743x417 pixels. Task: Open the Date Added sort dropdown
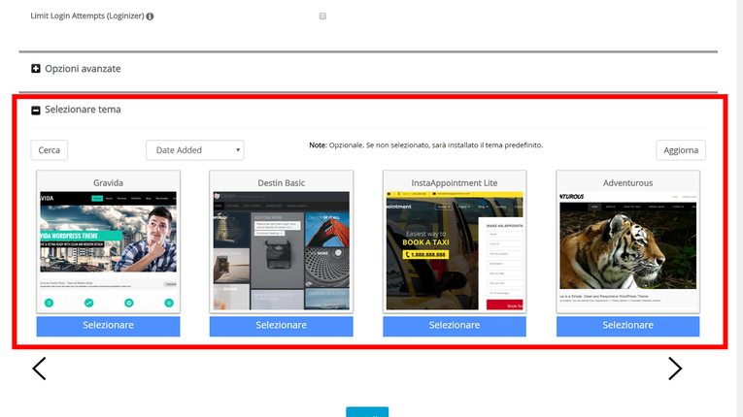coord(195,150)
